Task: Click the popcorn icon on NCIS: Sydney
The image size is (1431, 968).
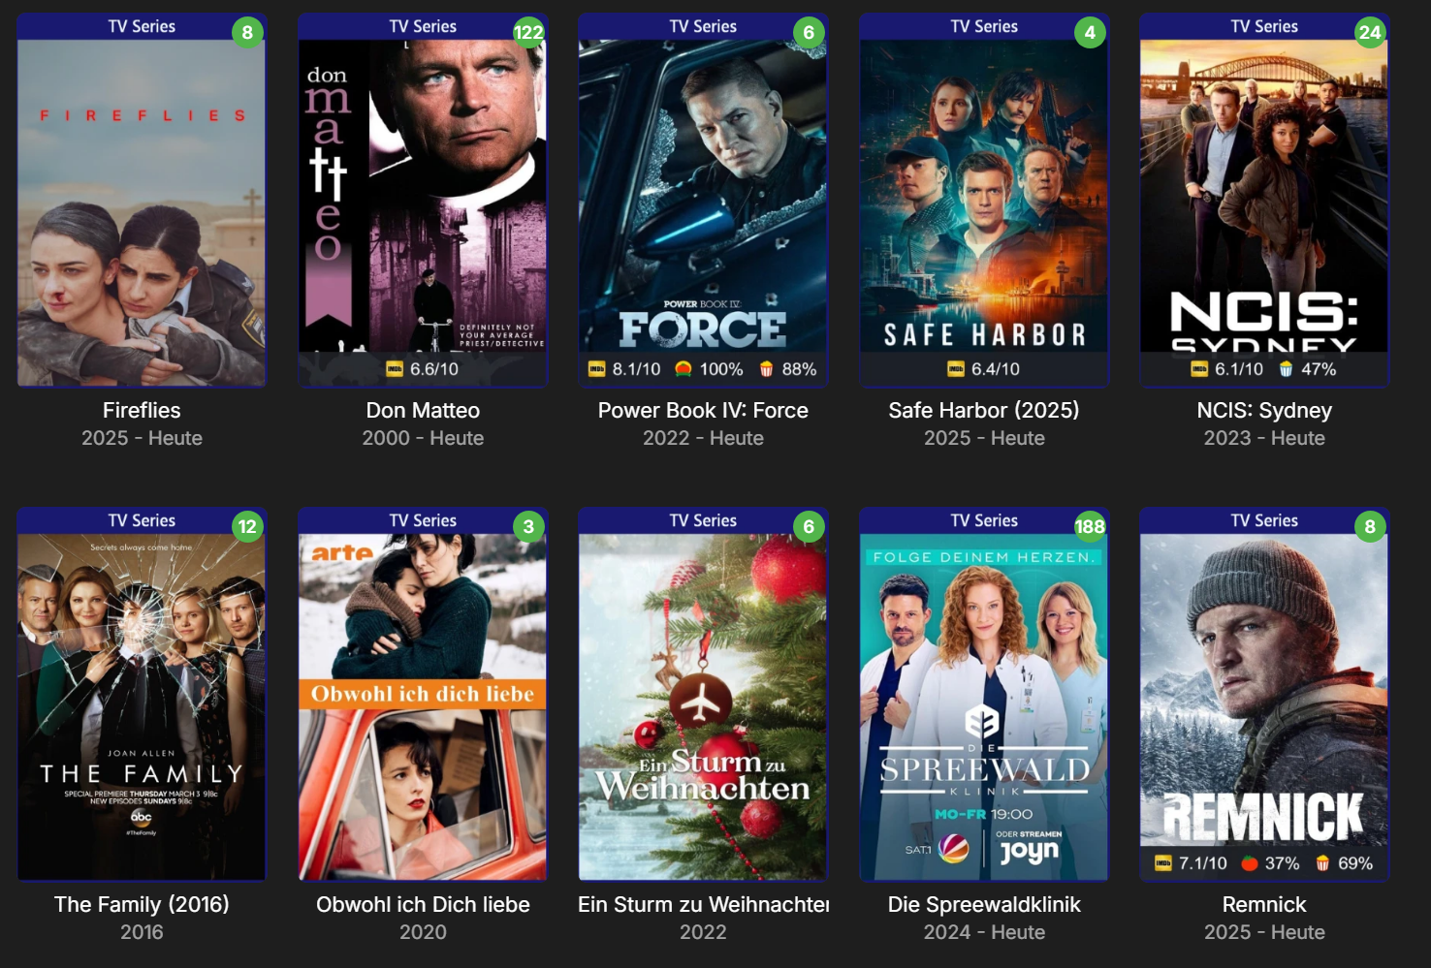Action: coord(1286,369)
